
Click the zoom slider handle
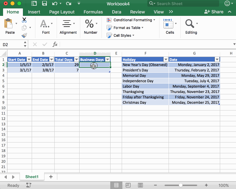click(x=180, y=185)
